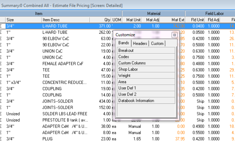
Task: Switch to the Headers tab
Action: pyautogui.click(x=140, y=43)
